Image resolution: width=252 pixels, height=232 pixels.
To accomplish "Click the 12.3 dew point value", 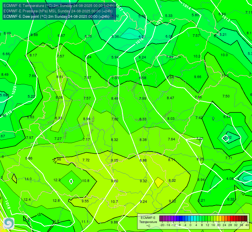I will pyautogui.click(x=57, y=180).
